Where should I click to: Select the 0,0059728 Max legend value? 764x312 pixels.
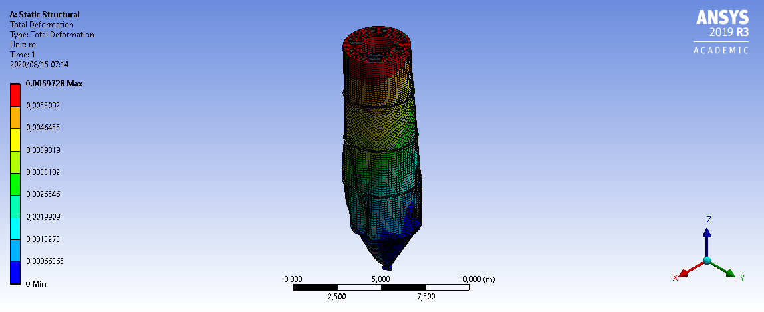point(54,84)
